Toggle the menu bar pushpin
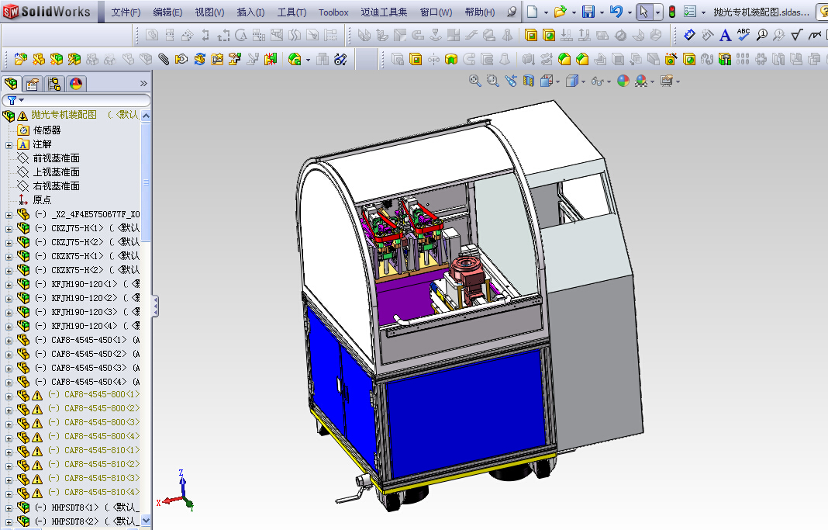Screen dimensions: 828x530 (511, 12)
